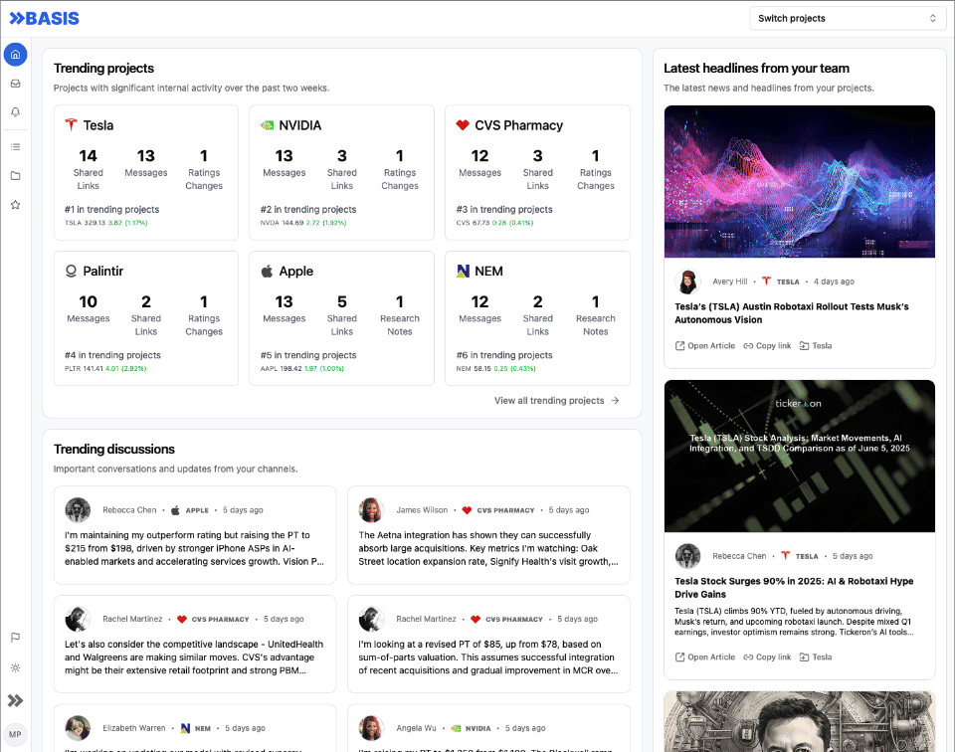Click Rebecca Chen's avatar in headlines panel
The image size is (955, 752).
687,556
